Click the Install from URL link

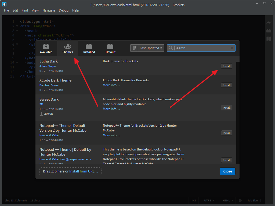(x=84, y=171)
